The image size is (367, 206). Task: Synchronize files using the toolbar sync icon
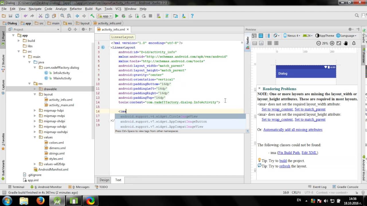pyautogui.click(x=17, y=16)
